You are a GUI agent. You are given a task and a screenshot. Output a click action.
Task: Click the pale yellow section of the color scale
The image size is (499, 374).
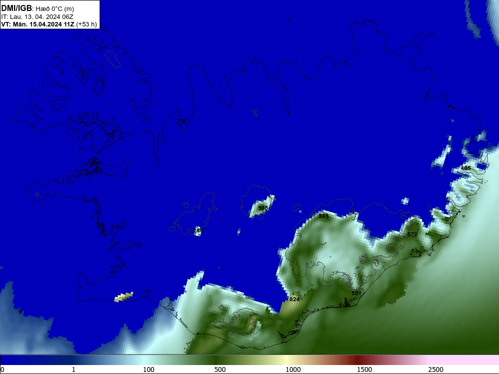coord(286,360)
